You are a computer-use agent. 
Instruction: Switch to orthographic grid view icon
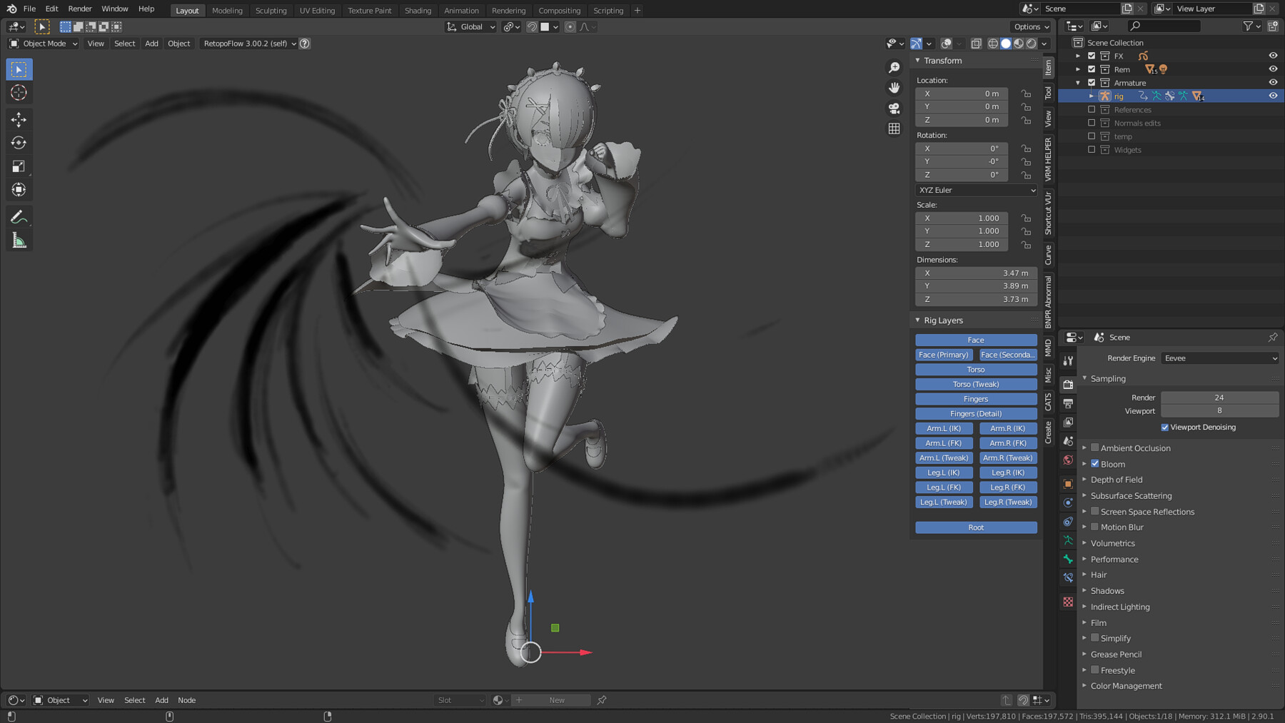[894, 128]
